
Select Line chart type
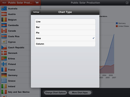[65, 22]
